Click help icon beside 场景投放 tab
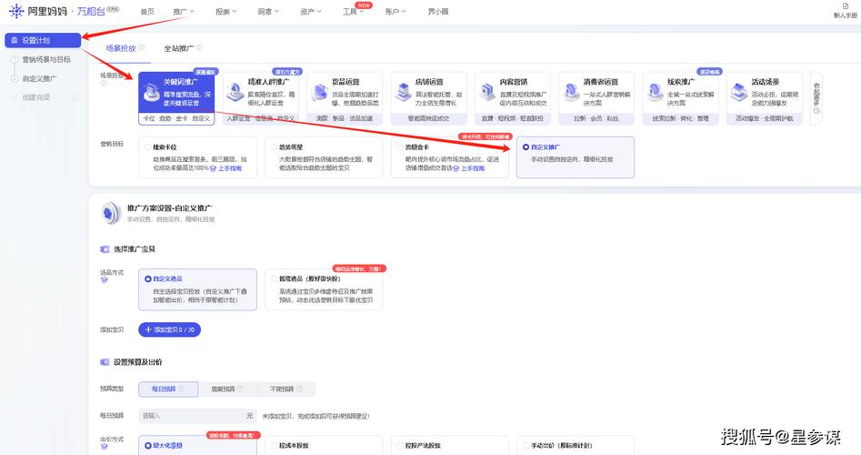The height and width of the screenshot is (455, 861). pyautogui.click(x=142, y=48)
